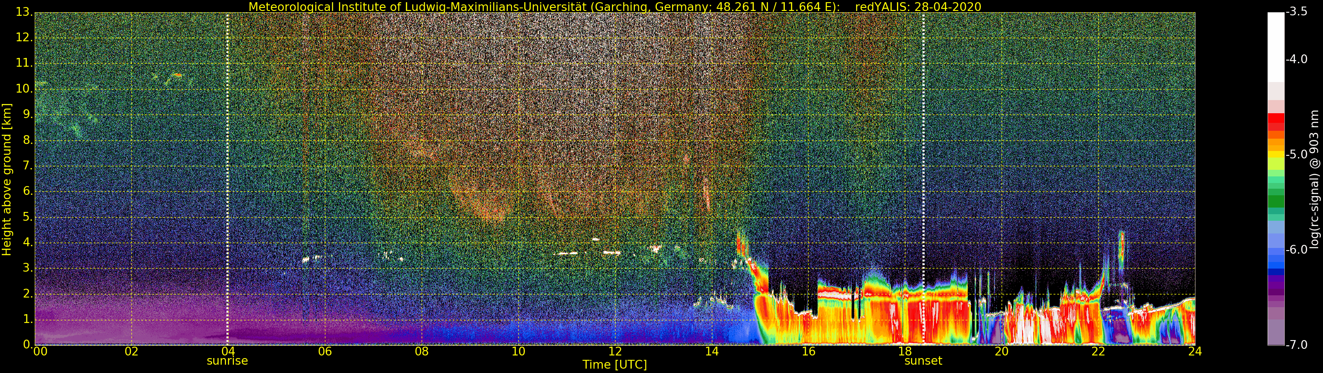Click the "Time [UTC]" axis label
The width and height of the screenshot is (1323, 373).
click(x=615, y=365)
